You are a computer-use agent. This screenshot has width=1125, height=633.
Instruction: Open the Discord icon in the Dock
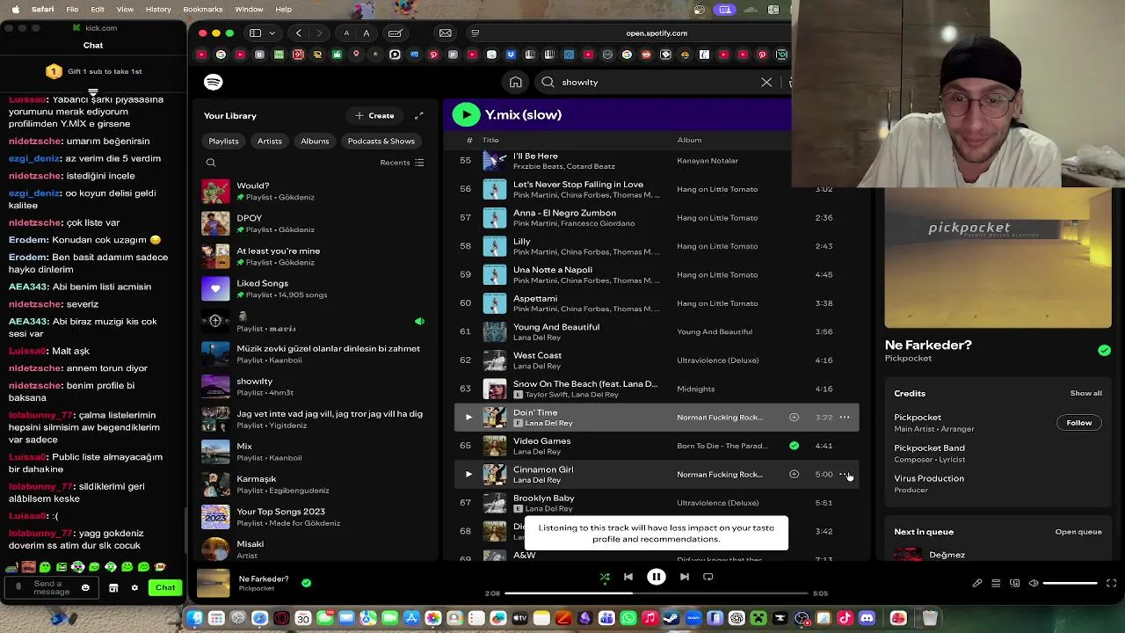867,618
